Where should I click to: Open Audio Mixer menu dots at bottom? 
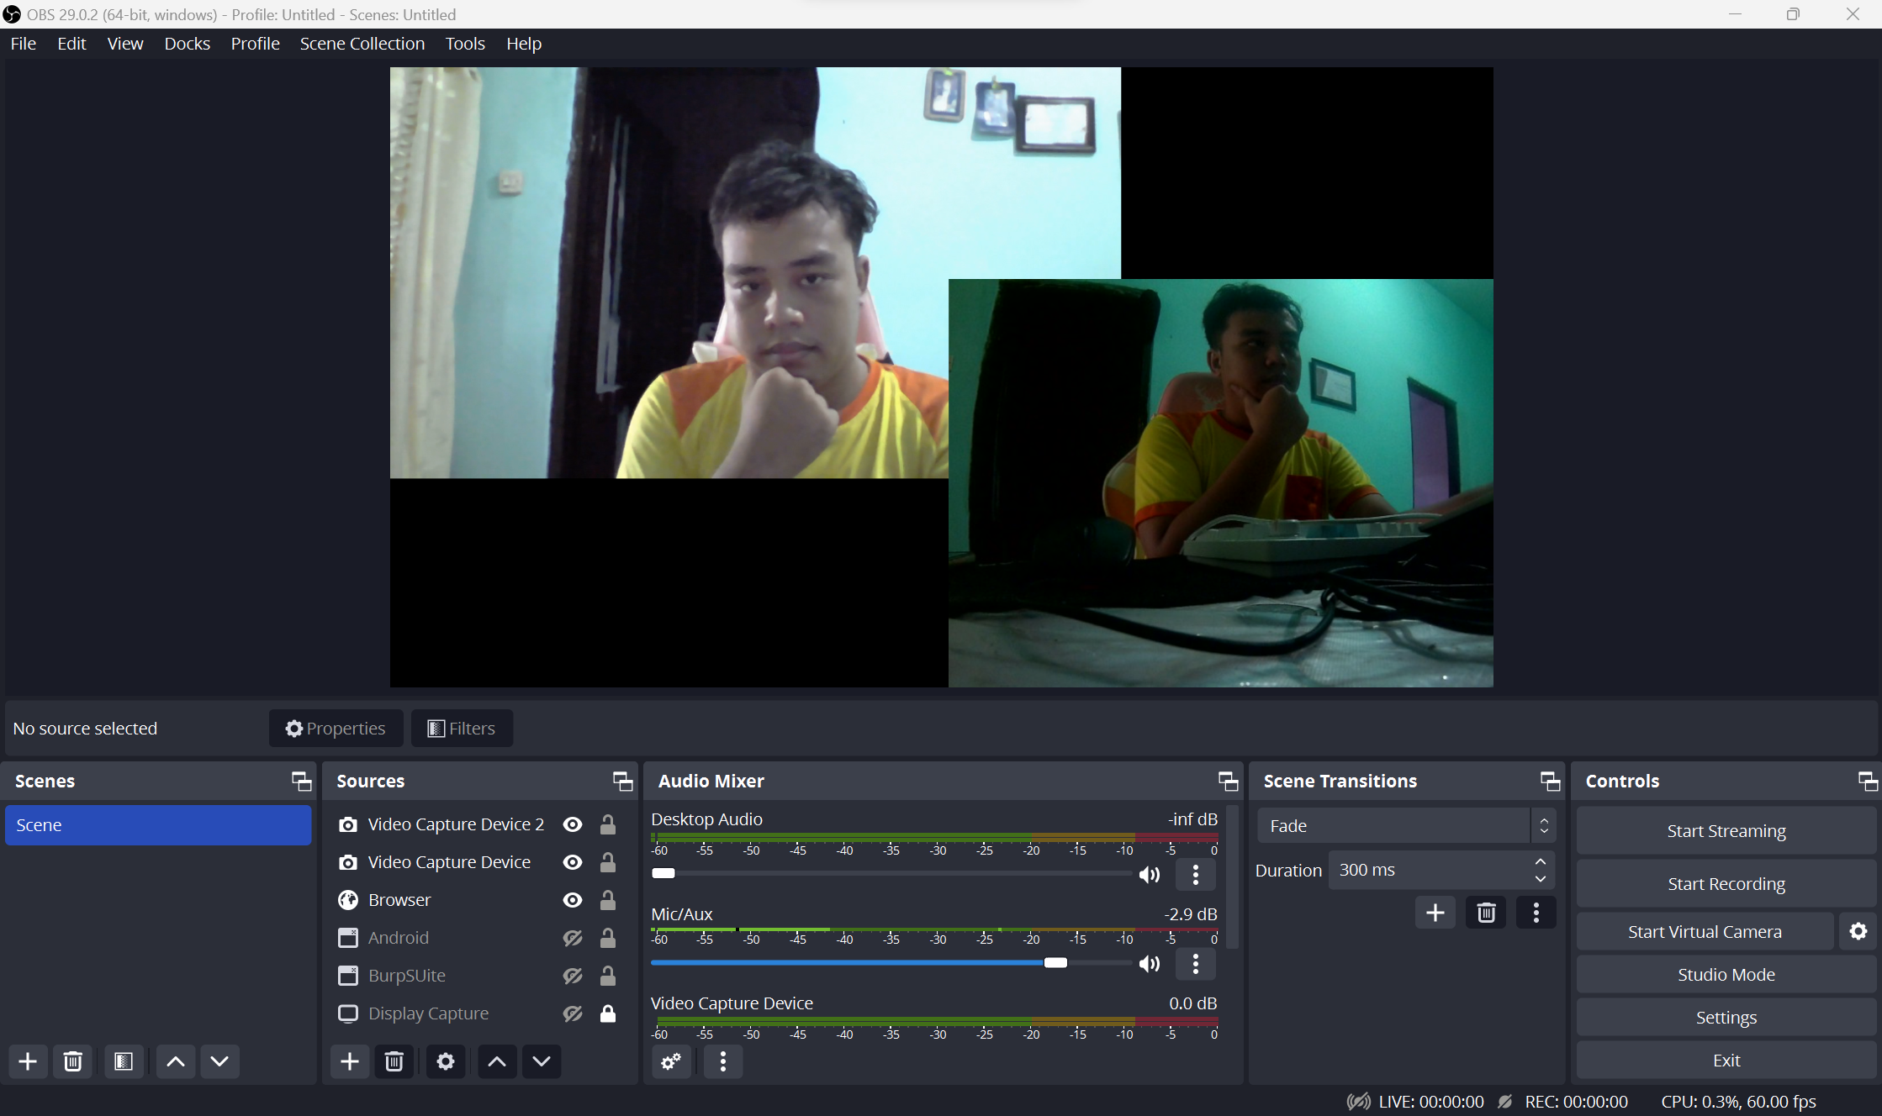(x=723, y=1061)
